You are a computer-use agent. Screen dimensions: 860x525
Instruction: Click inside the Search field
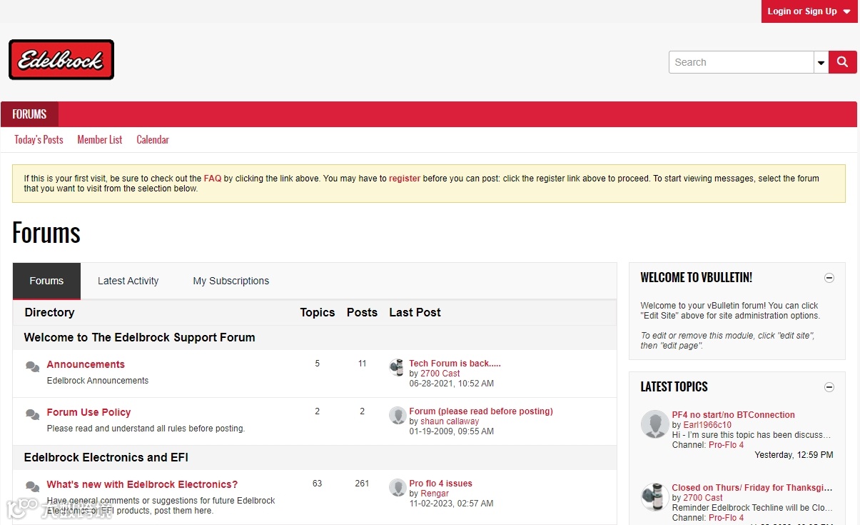742,62
